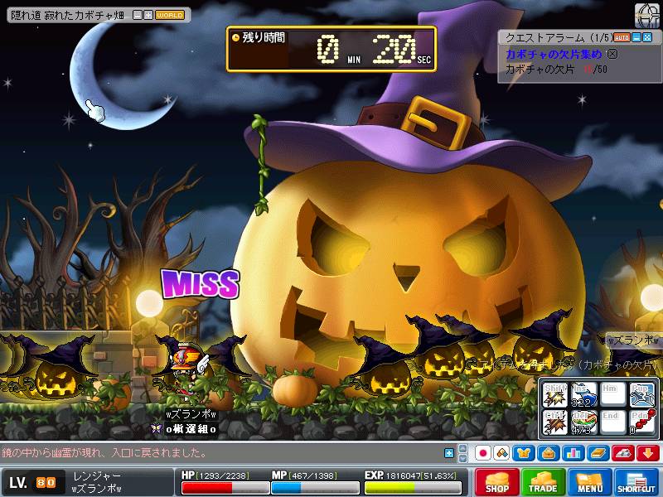Open the inventory bag icon

549,453
